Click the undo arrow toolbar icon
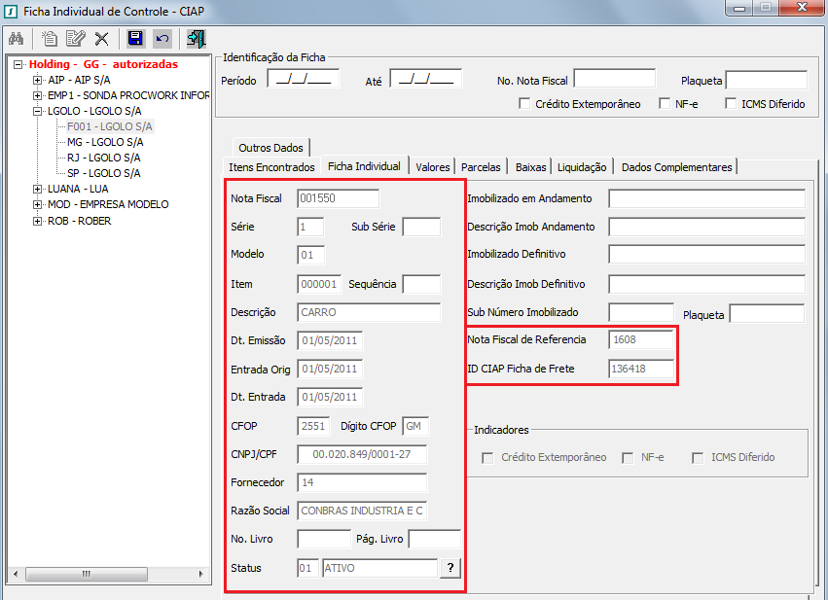The height and width of the screenshot is (600, 828). [x=162, y=39]
